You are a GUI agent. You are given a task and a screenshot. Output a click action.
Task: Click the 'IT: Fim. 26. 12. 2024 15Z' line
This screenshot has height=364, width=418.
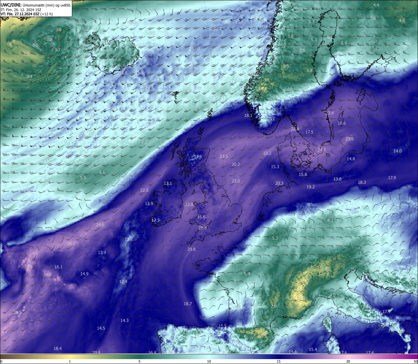[21, 10]
